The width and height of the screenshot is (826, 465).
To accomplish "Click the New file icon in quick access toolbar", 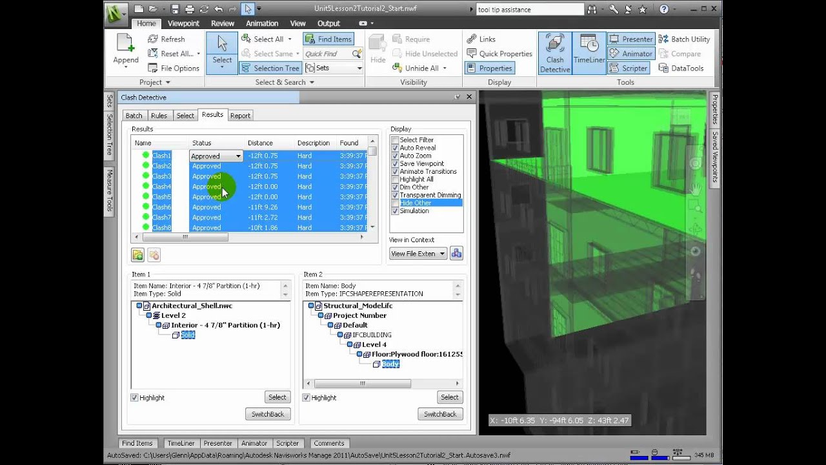I will [138, 9].
